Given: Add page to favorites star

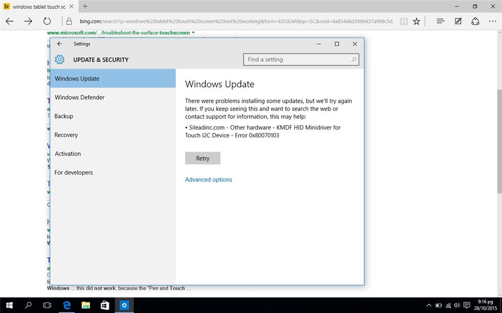Looking at the screenshot, I should pyautogui.click(x=416, y=22).
